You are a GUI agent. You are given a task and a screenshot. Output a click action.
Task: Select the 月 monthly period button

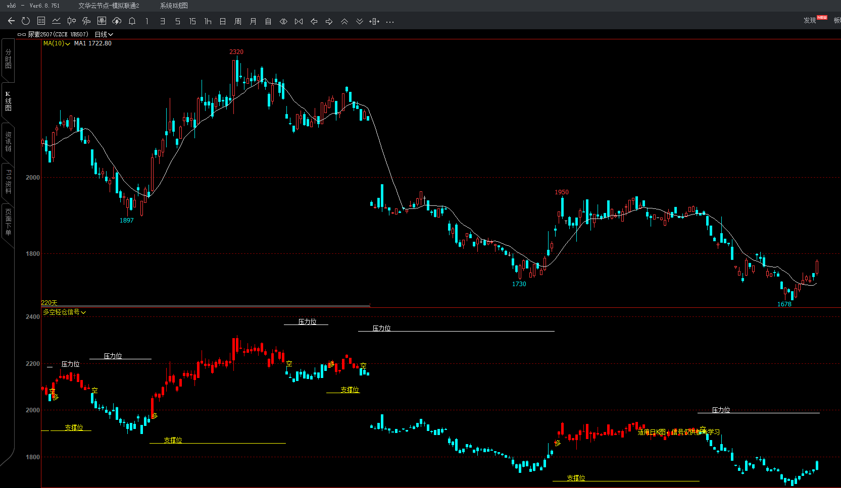253,21
